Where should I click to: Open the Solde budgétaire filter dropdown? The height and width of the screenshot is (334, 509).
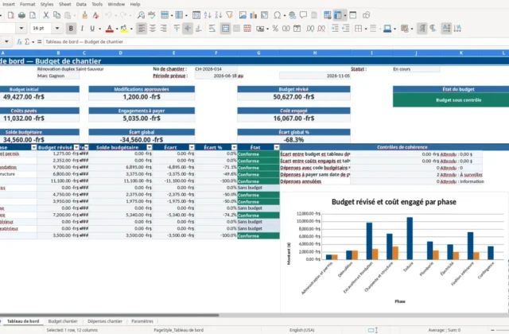pyautogui.click(x=150, y=147)
